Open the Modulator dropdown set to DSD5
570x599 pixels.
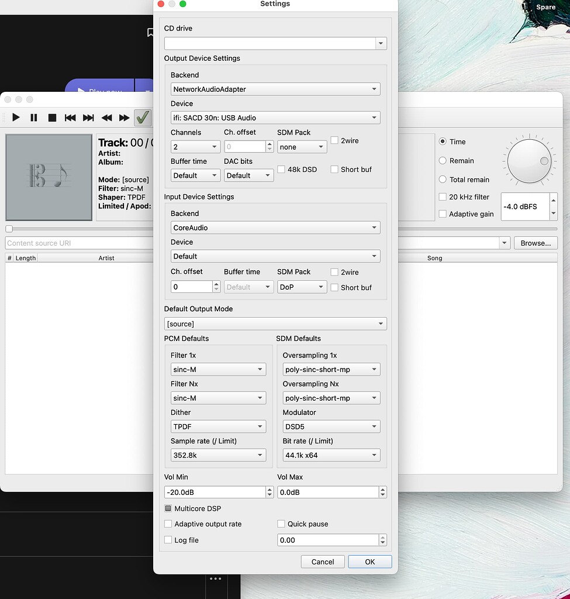331,426
